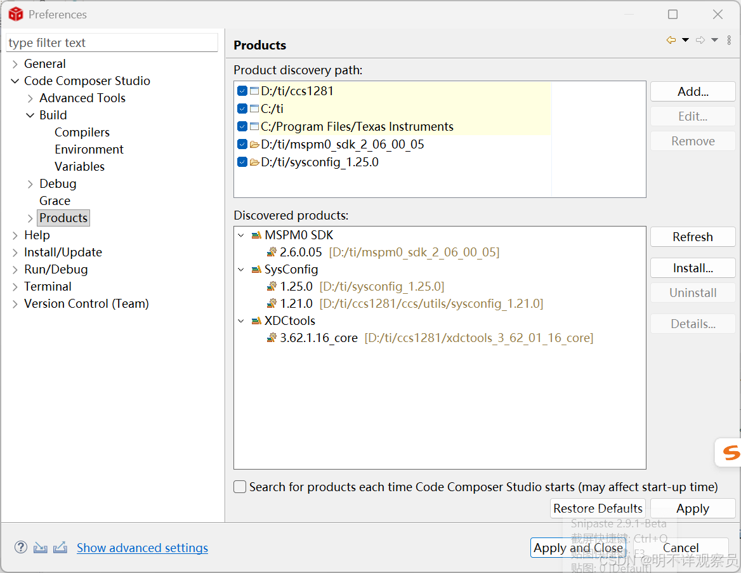This screenshot has height=573, width=741.
Task: Click the help question mark icon
Action: point(21,547)
